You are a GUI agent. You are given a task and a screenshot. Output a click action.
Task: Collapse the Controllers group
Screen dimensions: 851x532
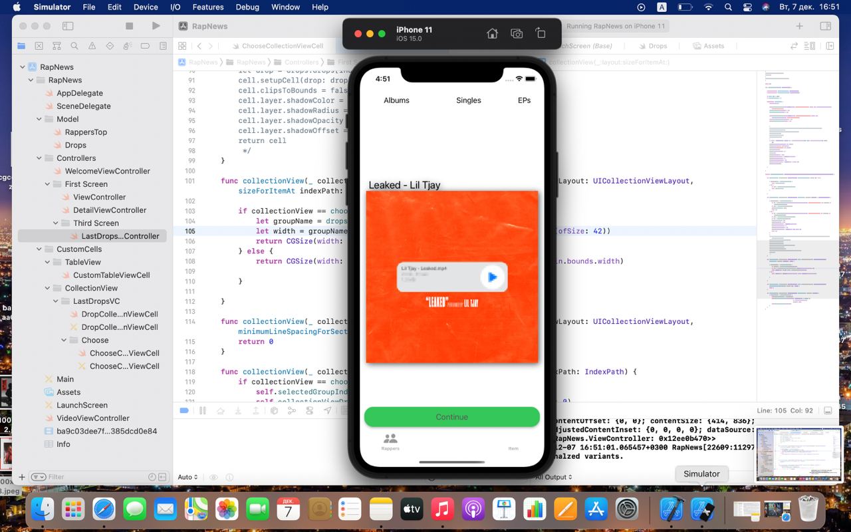click(39, 158)
